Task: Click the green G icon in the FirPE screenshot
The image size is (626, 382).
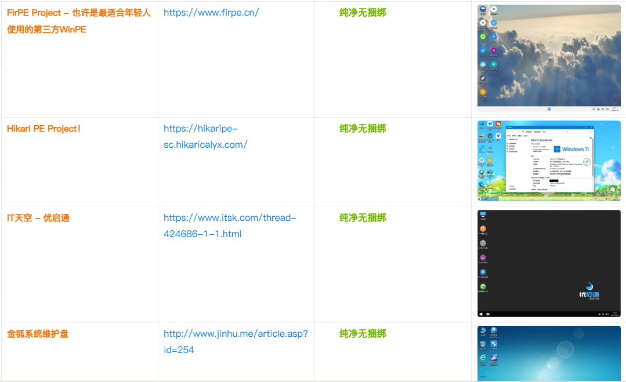Action: pyautogui.click(x=483, y=37)
